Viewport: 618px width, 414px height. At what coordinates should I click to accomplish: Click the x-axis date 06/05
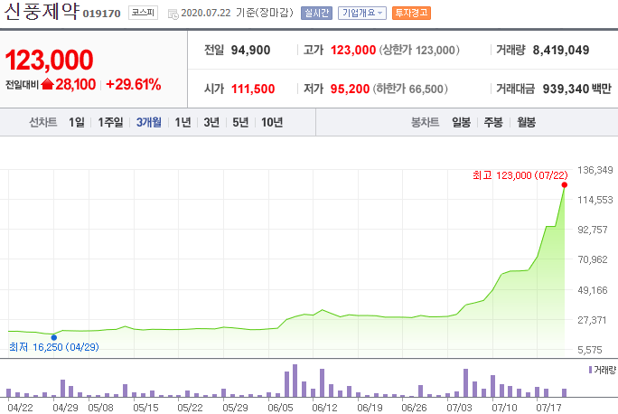point(280,408)
